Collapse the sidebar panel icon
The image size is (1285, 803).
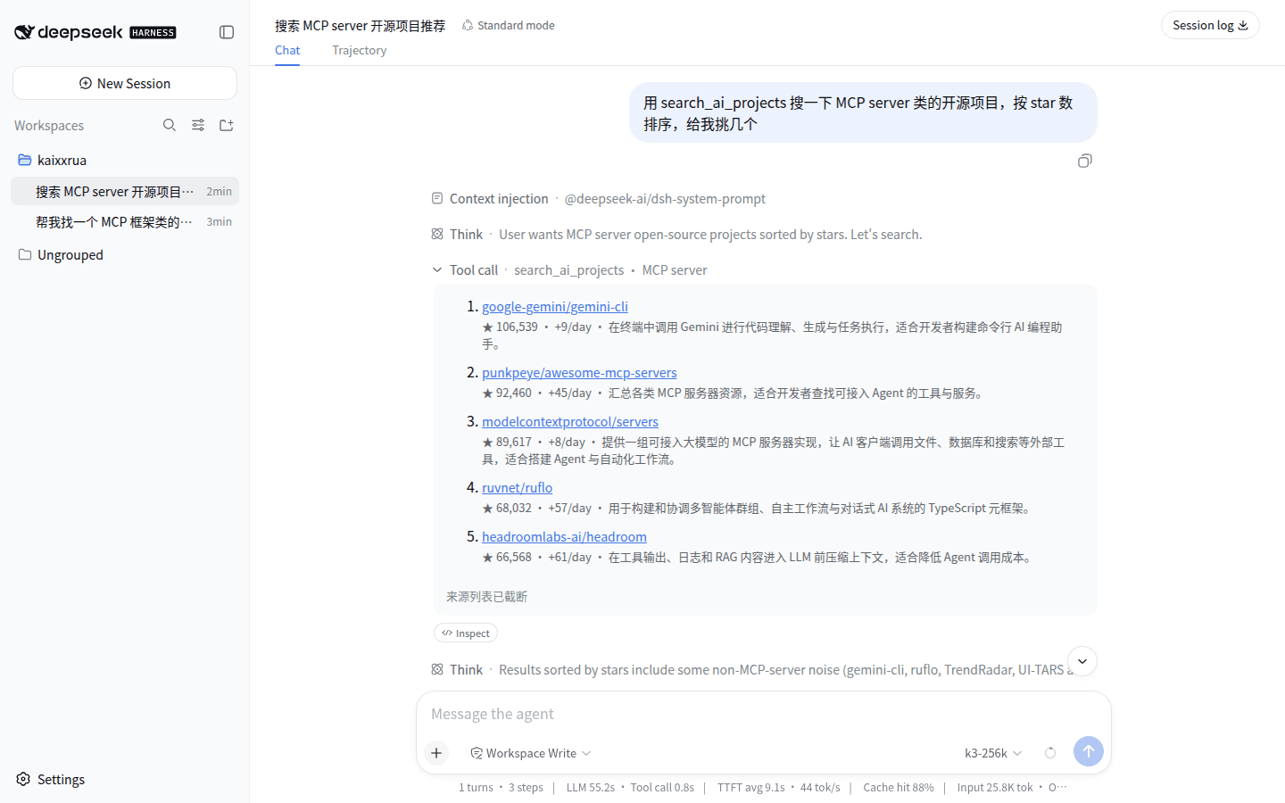(x=227, y=32)
